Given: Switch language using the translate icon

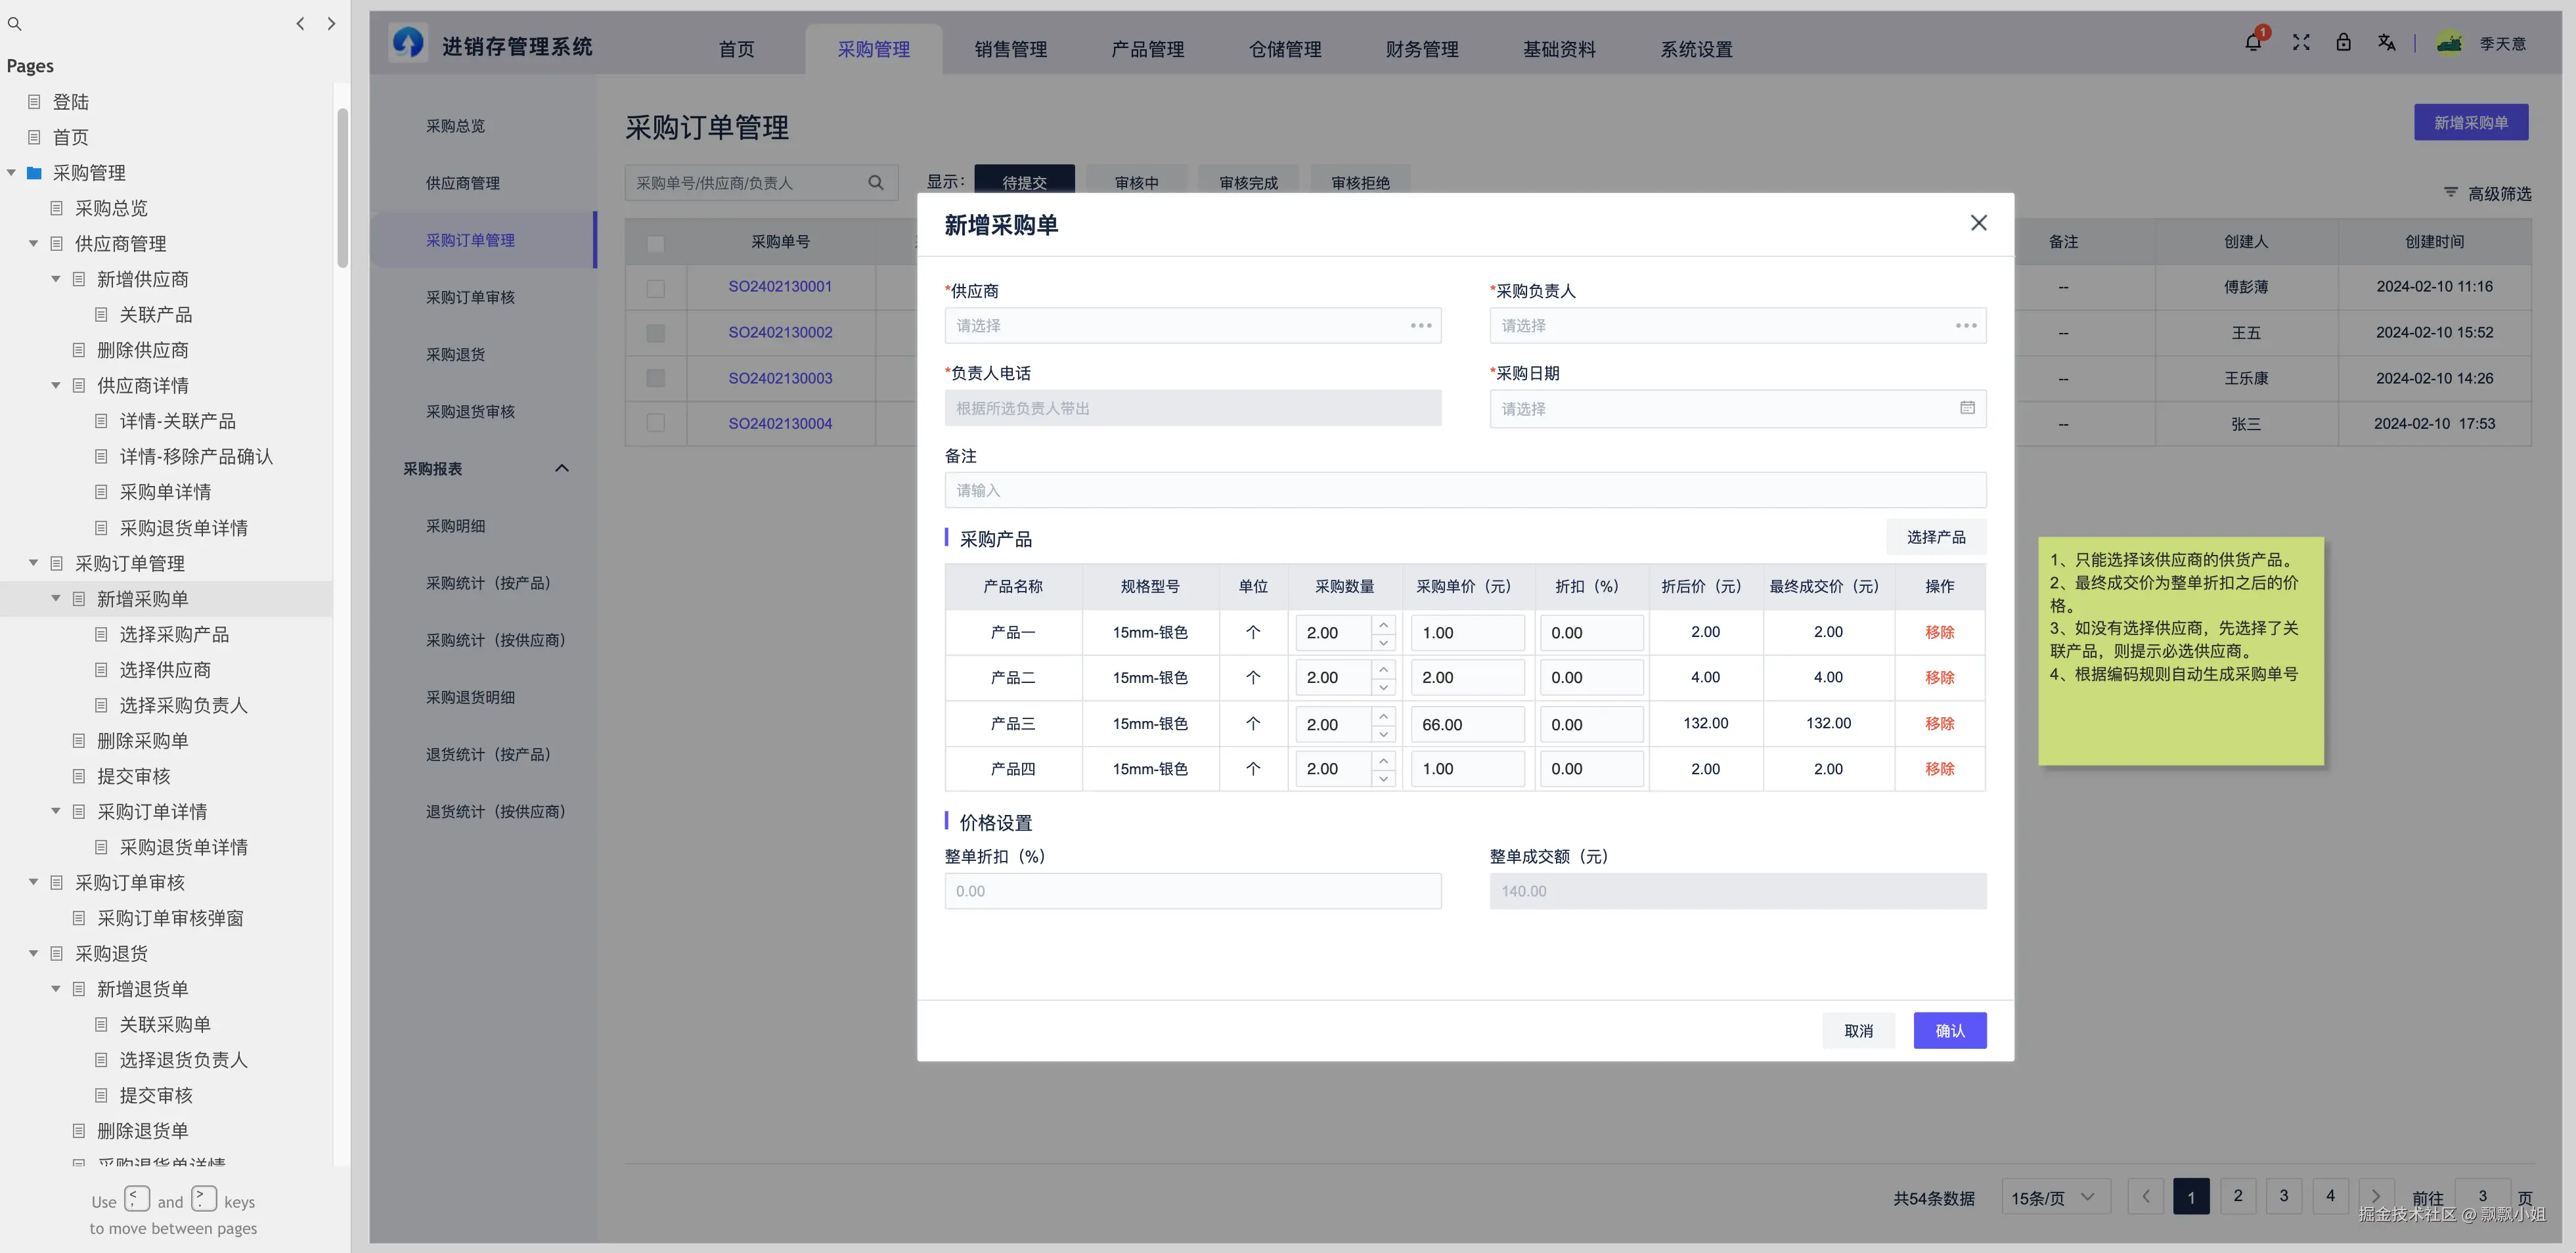Looking at the screenshot, I should point(2387,42).
